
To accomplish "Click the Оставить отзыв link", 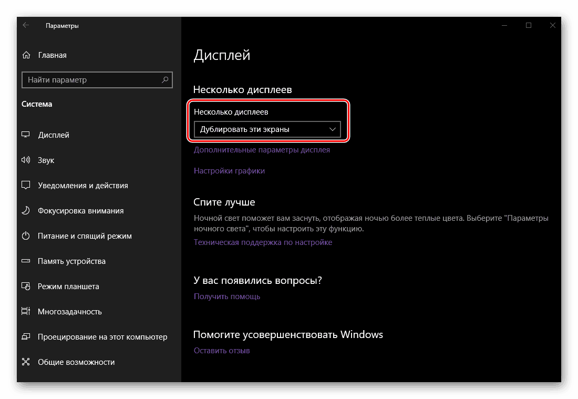I will tap(222, 351).
